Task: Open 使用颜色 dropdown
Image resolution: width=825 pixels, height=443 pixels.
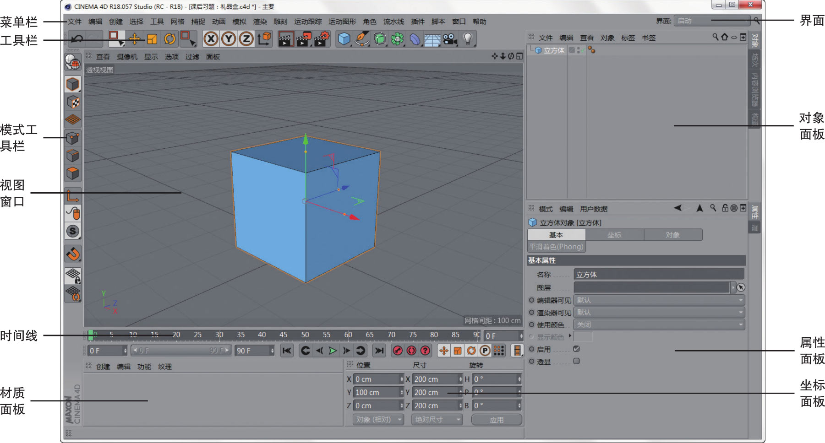Action: click(x=659, y=325)
